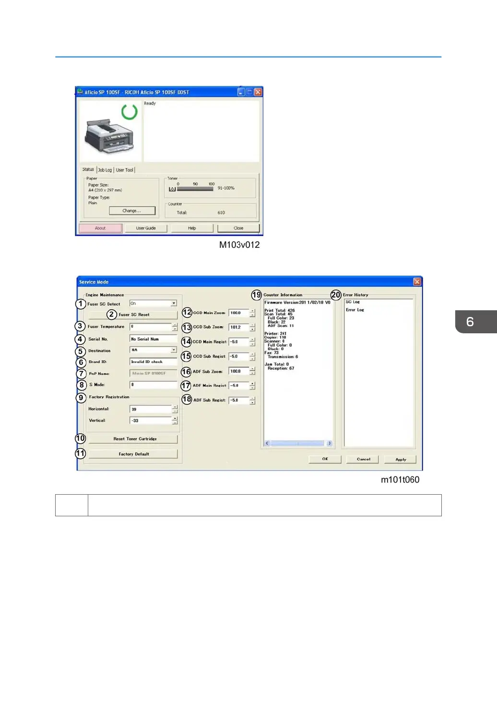Click Apply in the Service Mode dialog
The height and width of the screenshot is (706, 497).
(x=401, y=459)
